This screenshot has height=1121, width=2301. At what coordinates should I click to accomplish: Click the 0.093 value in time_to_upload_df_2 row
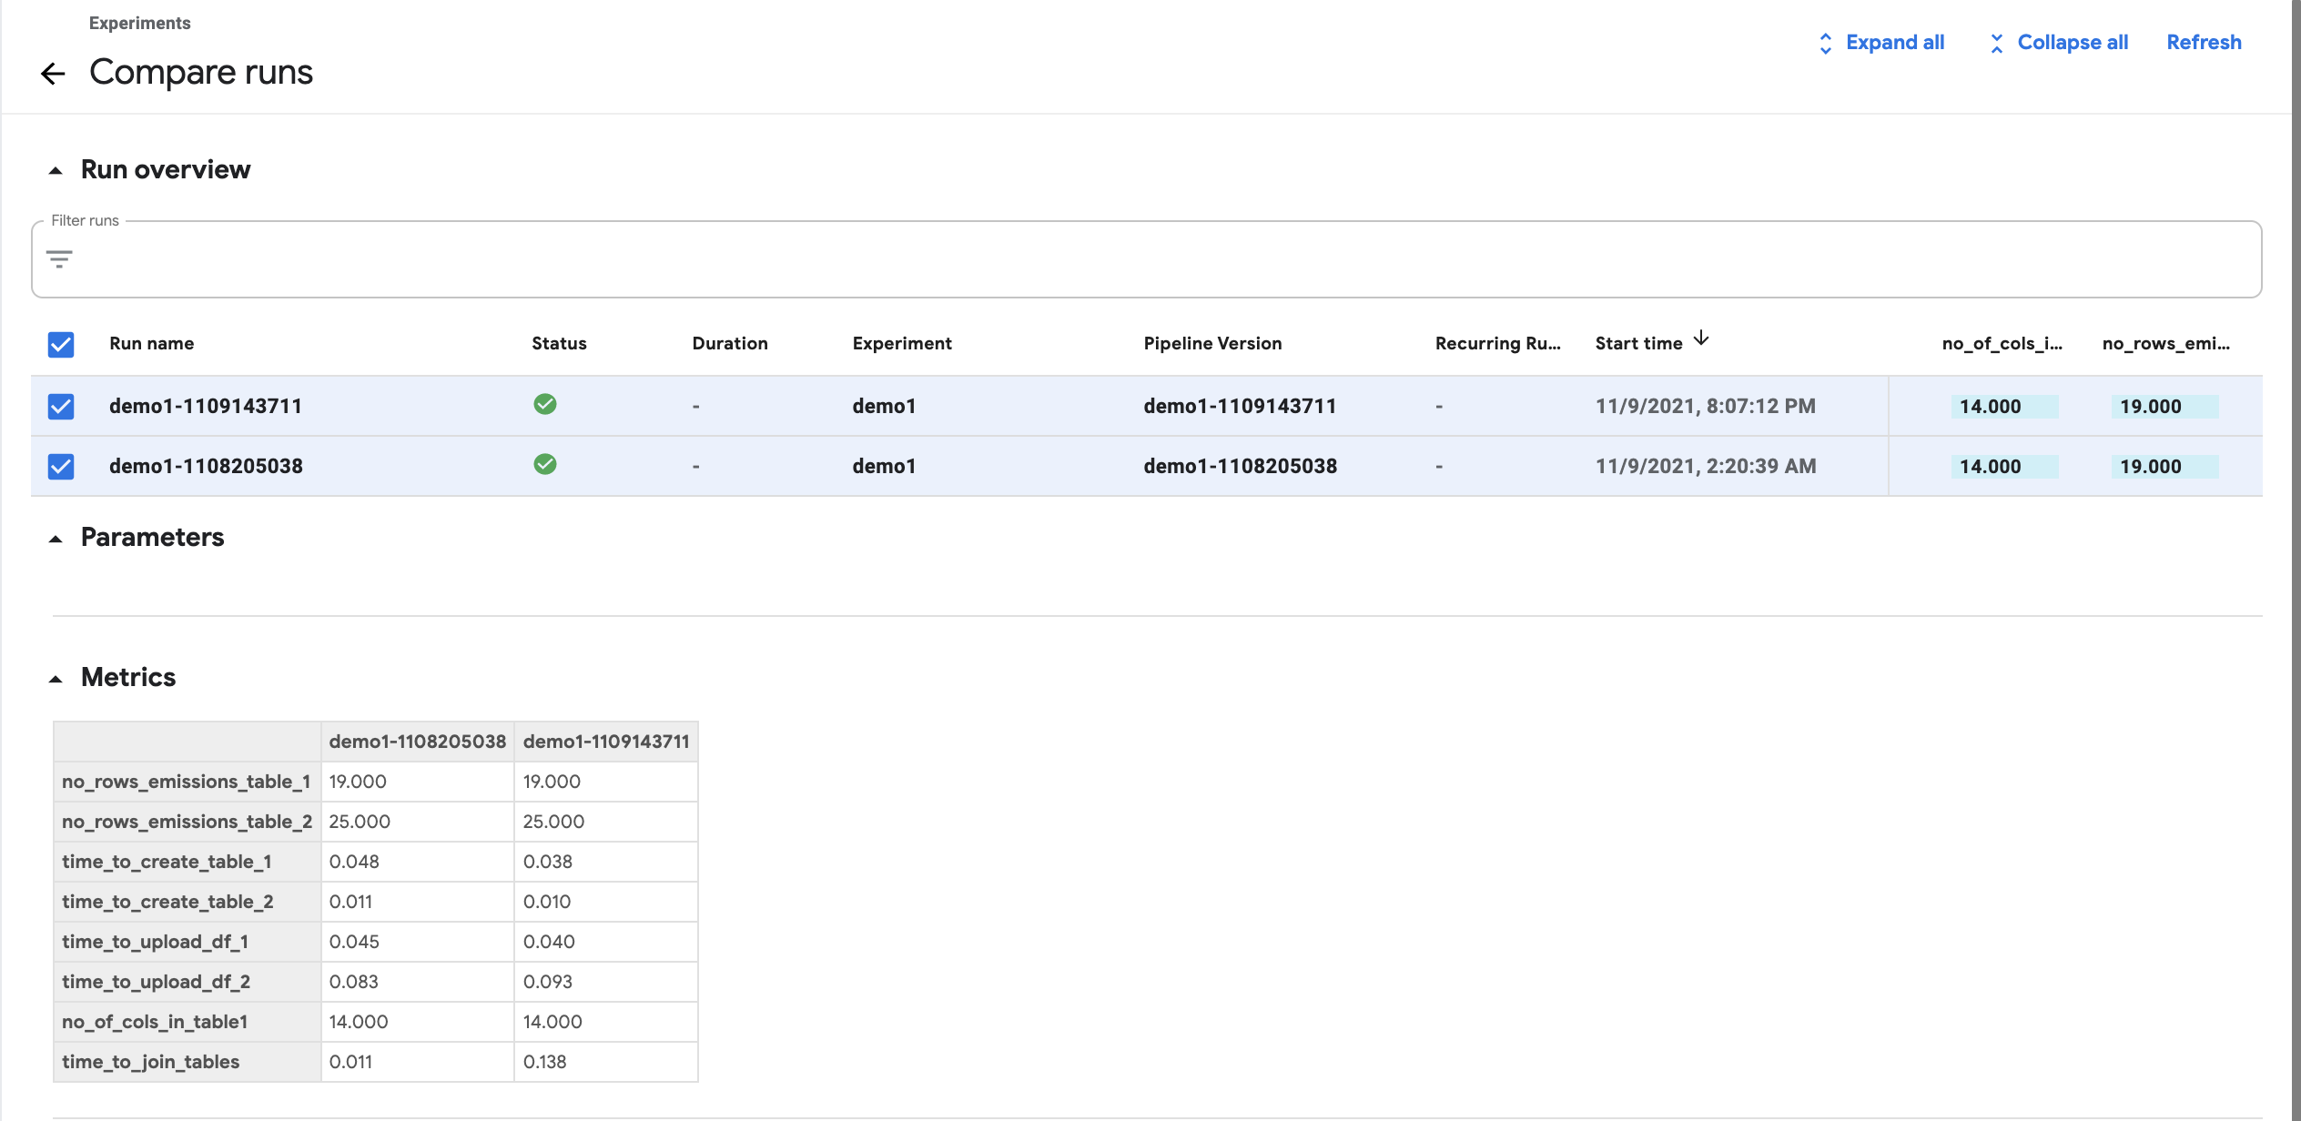[x=548, y=982]
